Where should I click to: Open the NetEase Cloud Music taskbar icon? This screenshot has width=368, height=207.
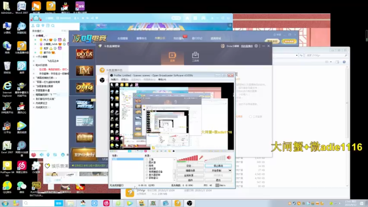pos(106,203)
